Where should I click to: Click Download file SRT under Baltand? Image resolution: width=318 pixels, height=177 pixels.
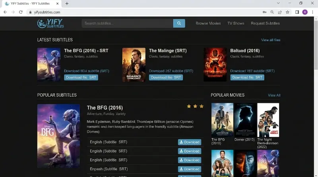[x=247, y=77]
